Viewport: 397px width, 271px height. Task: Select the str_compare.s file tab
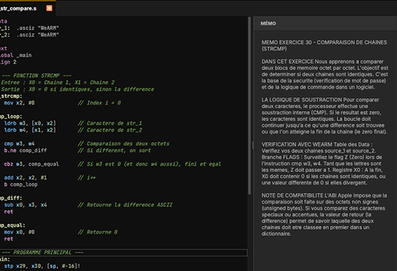(27, 9)
